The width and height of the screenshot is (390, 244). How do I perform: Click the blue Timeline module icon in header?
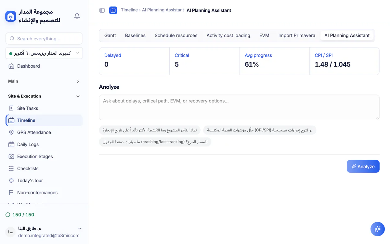point(113,10)
